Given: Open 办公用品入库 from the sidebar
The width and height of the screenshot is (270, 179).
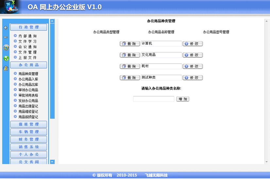Looking at the screenshot, I should click(28, 79).
